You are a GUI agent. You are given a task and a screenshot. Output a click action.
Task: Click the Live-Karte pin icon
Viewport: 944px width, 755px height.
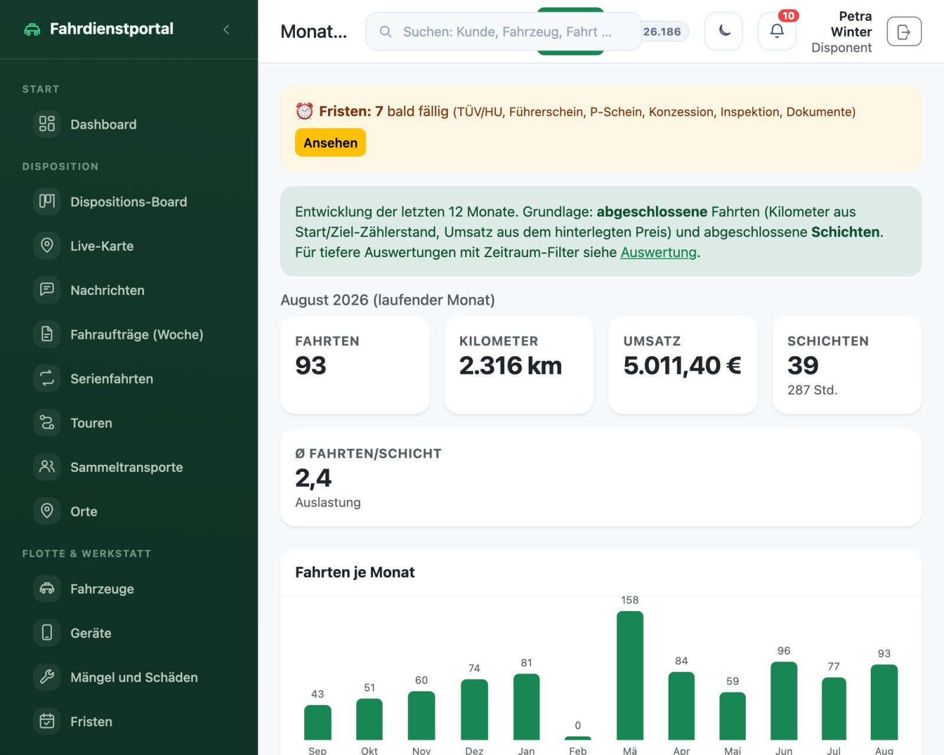click(47, 245)
